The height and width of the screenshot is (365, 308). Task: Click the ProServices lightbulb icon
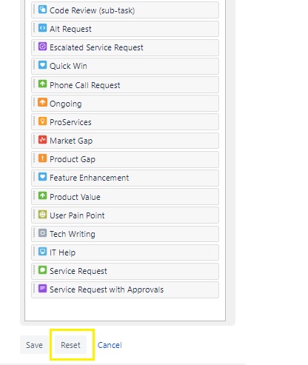[x=42, y=121]
